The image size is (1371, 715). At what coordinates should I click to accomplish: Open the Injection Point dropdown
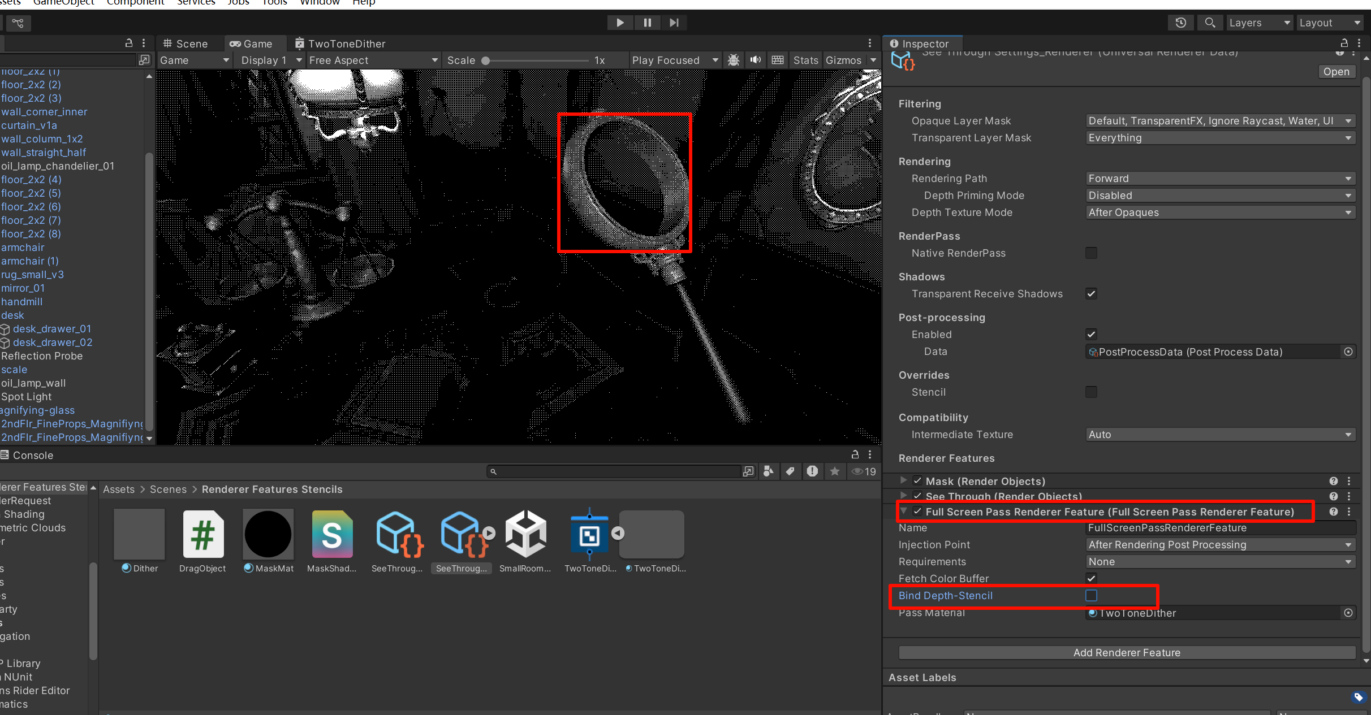point(1220,545)
